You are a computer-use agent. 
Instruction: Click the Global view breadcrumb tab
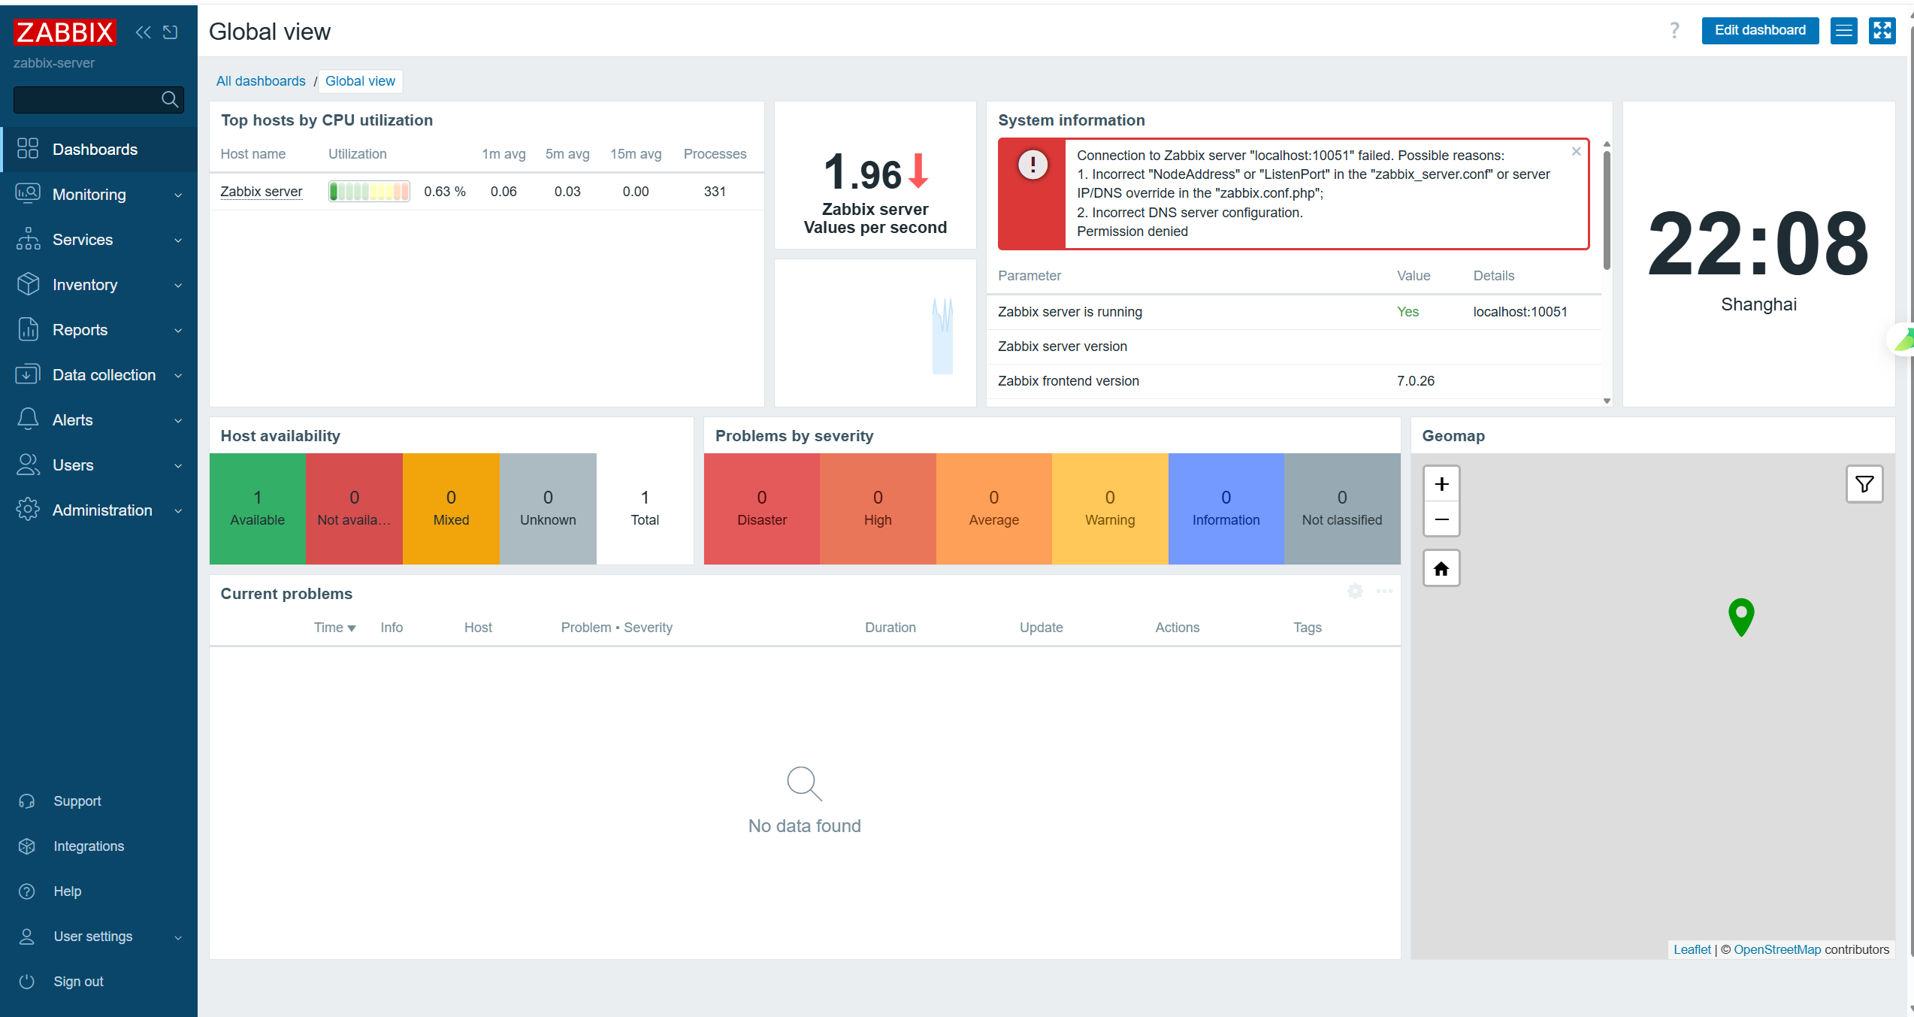(360, 81)
